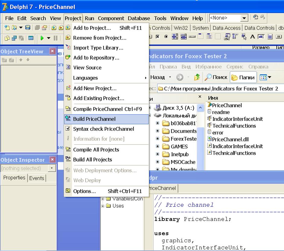Expand the Uses node in code explorer

tap(103, 206)
